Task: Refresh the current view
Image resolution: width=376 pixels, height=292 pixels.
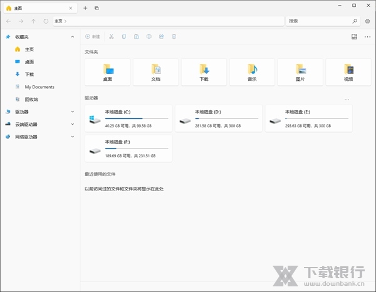Action: click(46, 21)
